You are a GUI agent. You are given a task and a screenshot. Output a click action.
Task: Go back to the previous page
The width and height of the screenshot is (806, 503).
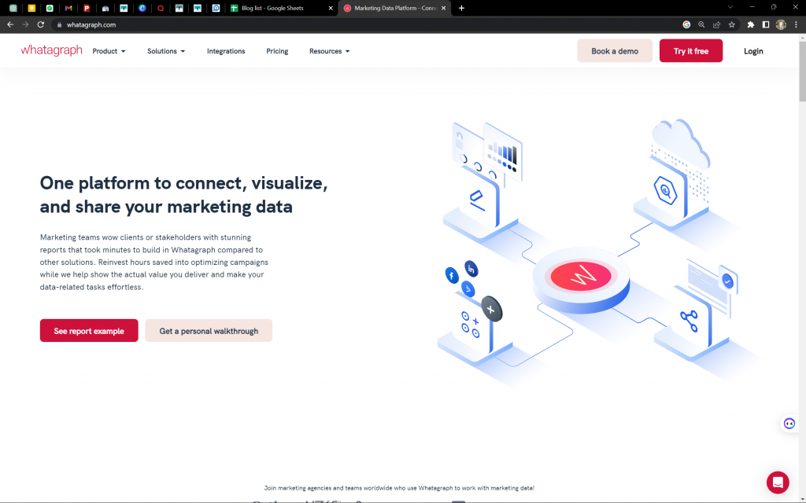tap(10, 24)
